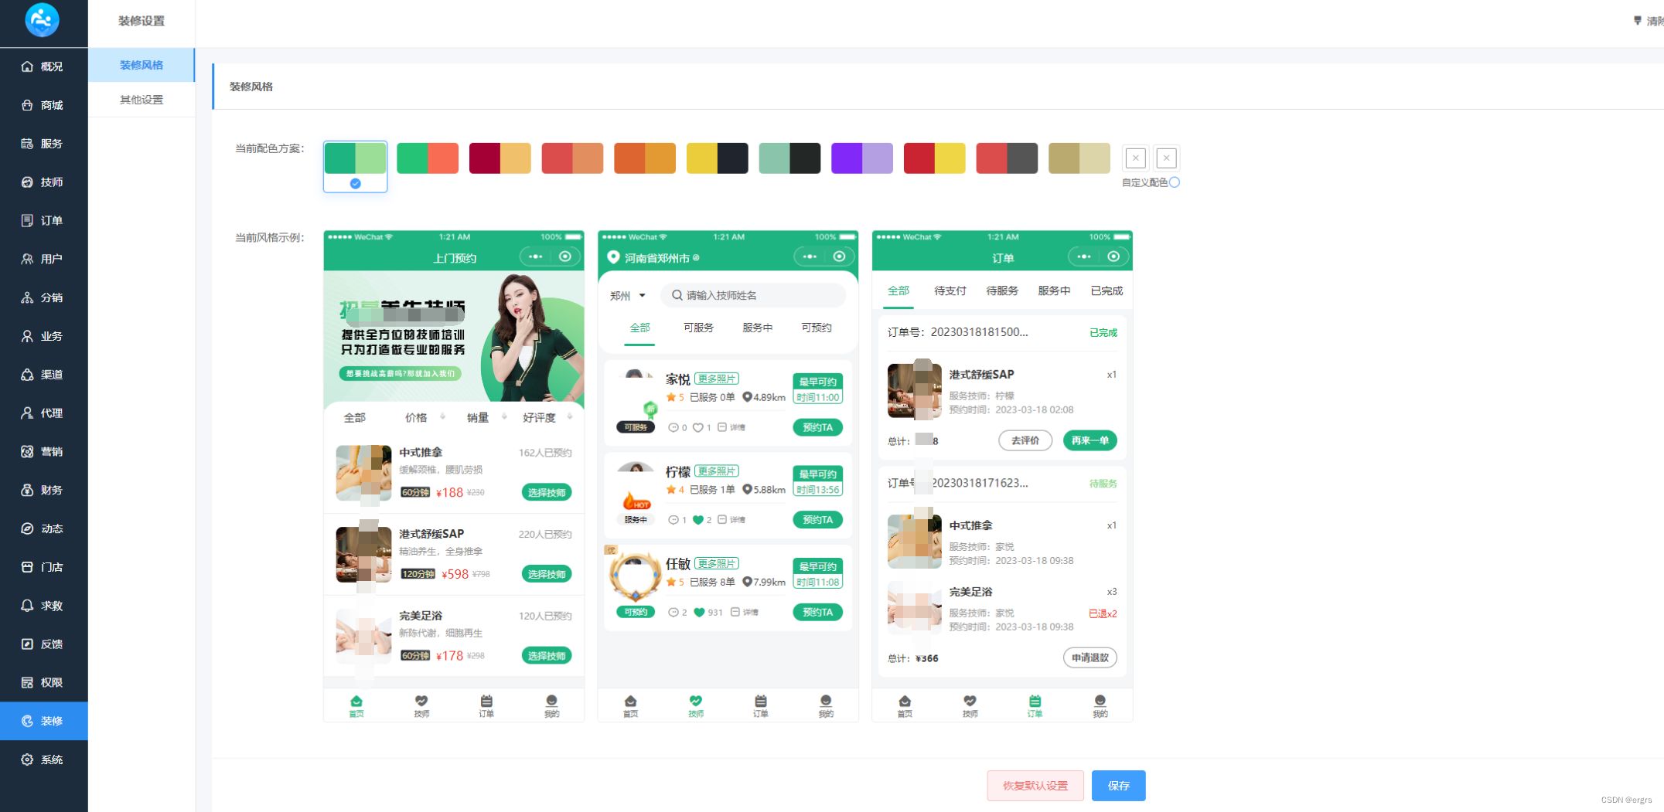Switch to the 其他设置 tab
The image size is (1664, 812).
[142, 100]
